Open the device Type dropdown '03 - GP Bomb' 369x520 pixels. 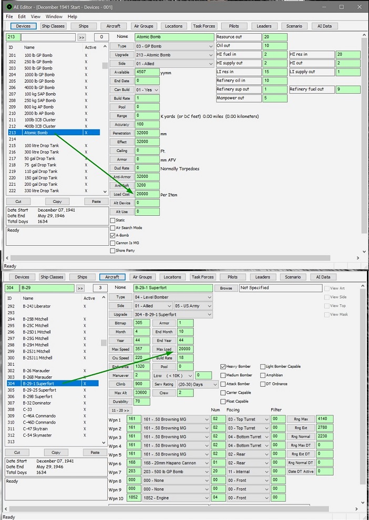[174, 46]
